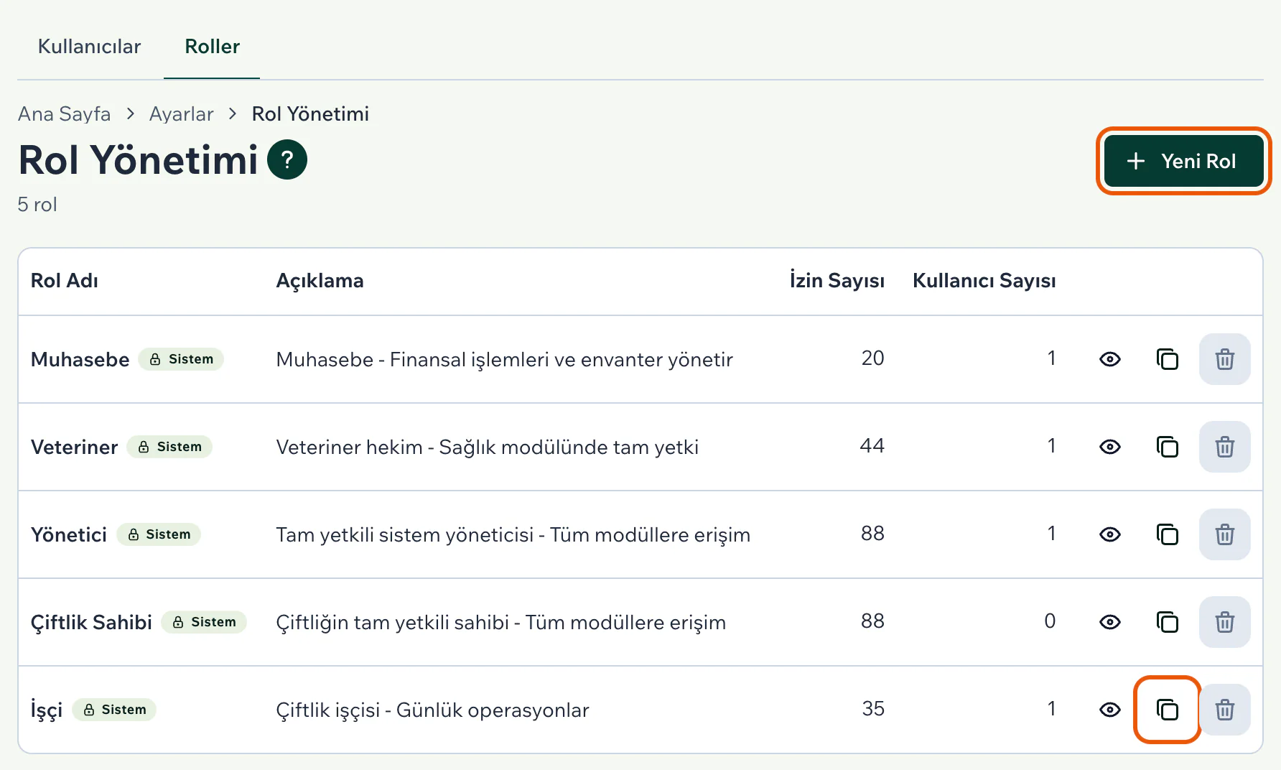
Task: Click the '5 rol' count text
Action: tap(37, 205)
